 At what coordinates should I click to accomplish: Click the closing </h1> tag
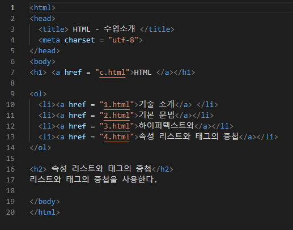pyautogui.click(x=184, y=73)
